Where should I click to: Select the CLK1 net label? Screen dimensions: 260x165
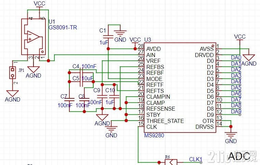point(196,159)
